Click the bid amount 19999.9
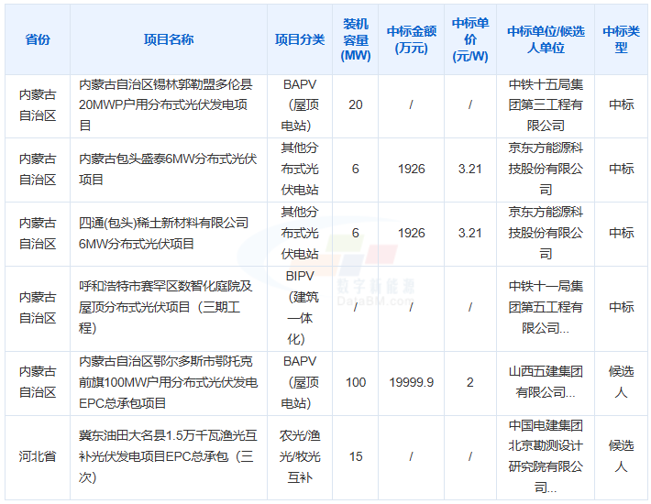This screenshot has width=651, height=504. [411, 382]
